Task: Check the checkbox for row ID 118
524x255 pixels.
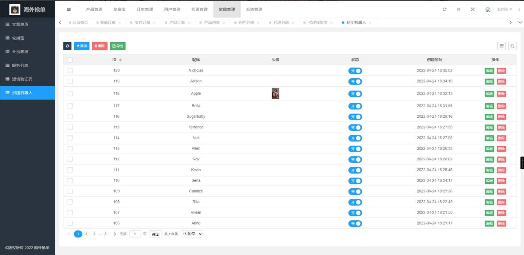Action: tap(70, 94)
